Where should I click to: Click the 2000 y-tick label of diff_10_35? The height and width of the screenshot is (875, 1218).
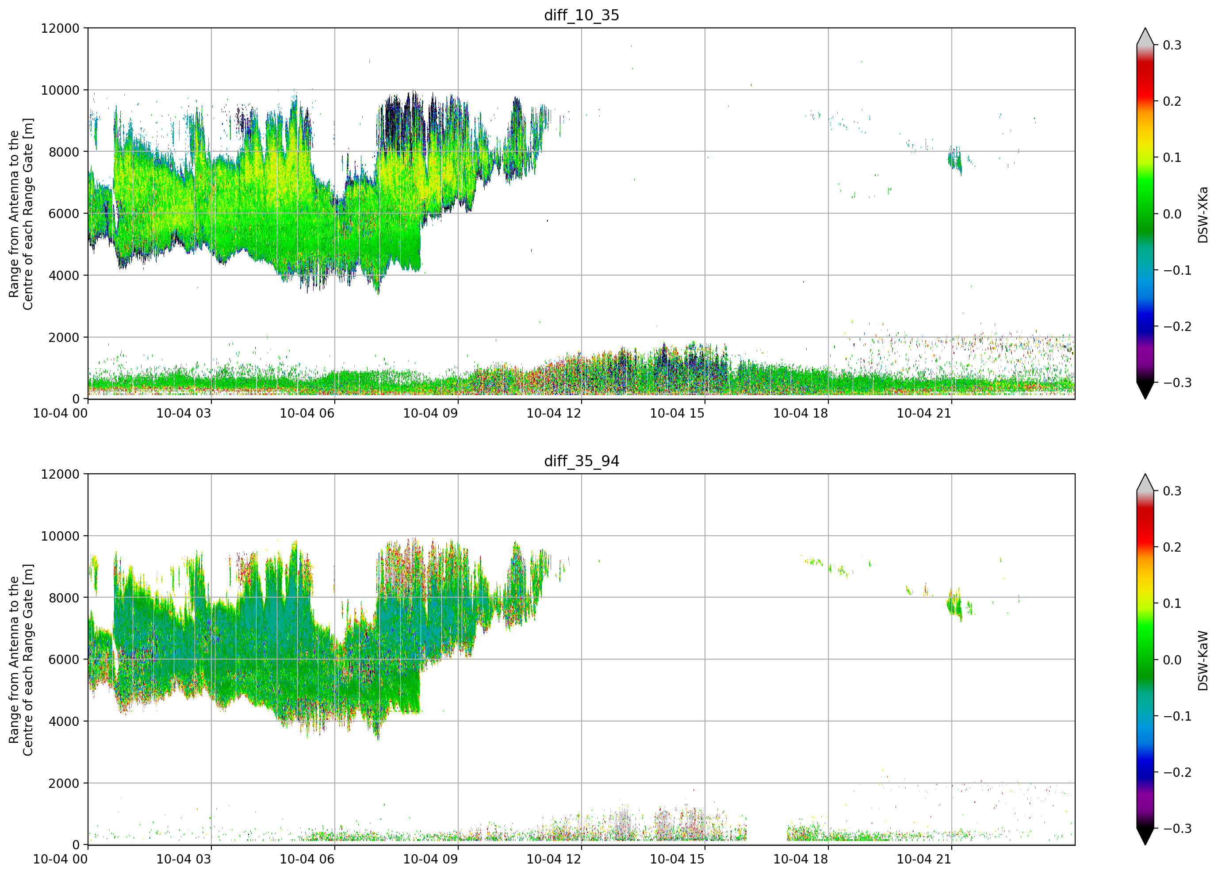[64, 338]
